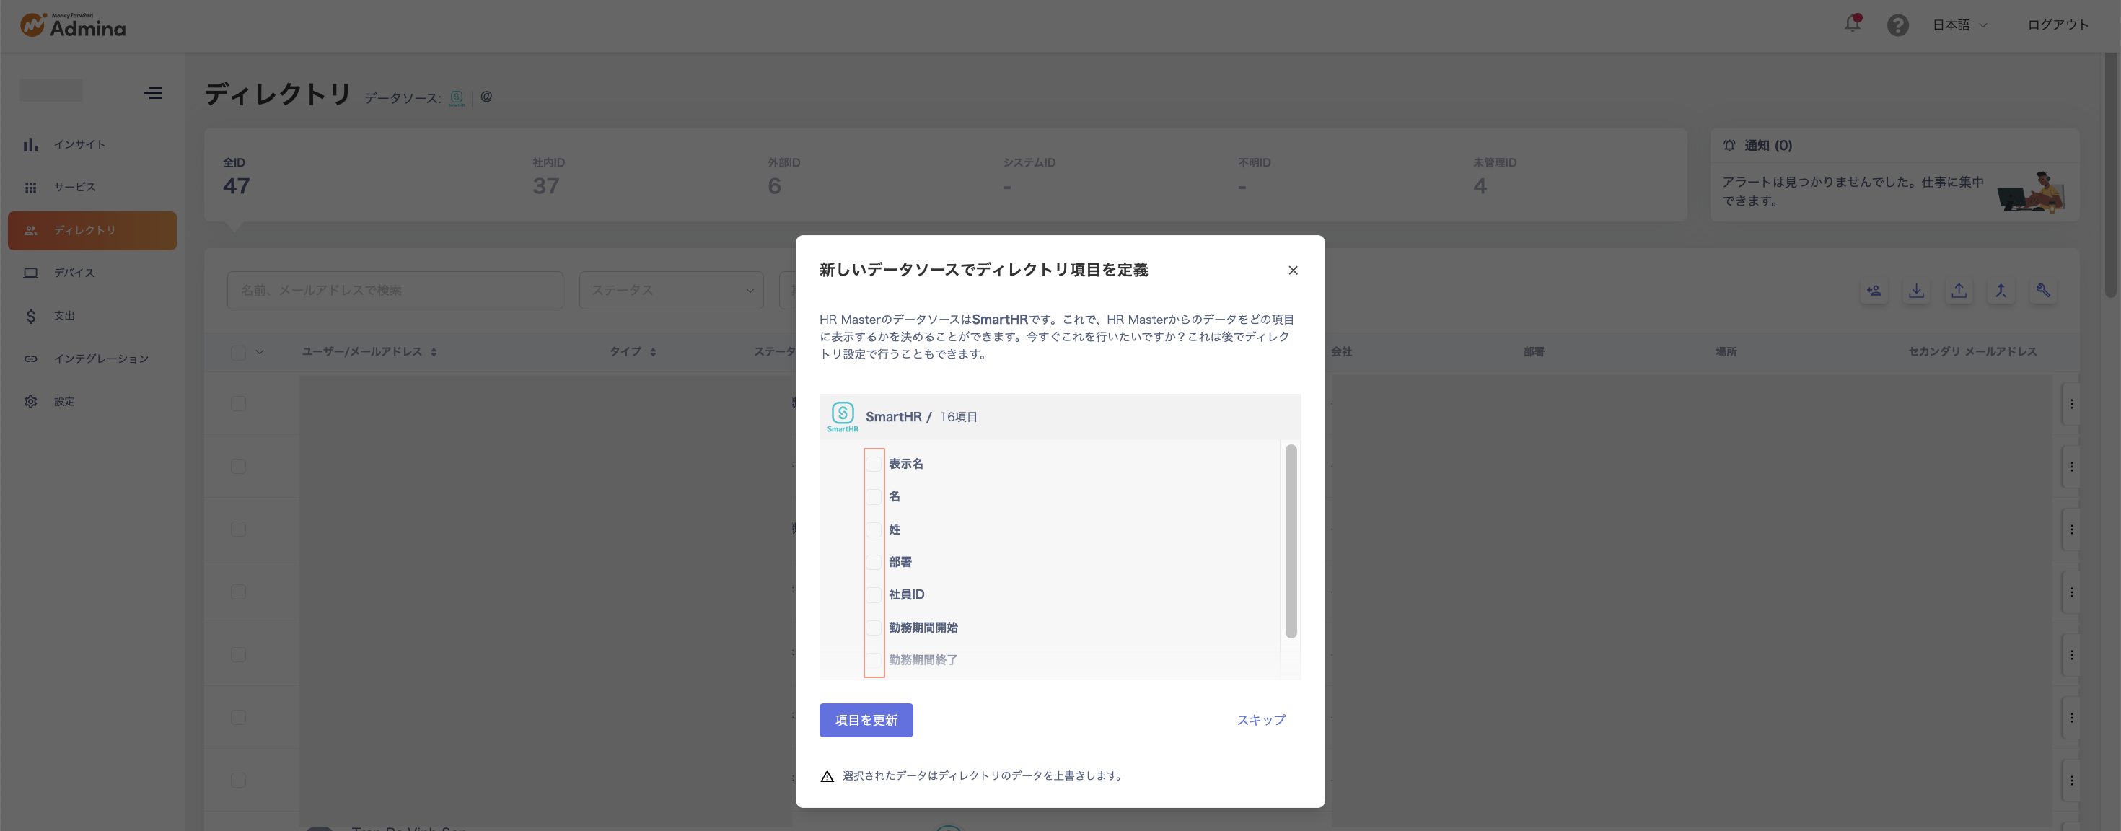Open the ステータス filter dropdown
This screenshot has height=831, width=2121.
[x=671, y=290]
